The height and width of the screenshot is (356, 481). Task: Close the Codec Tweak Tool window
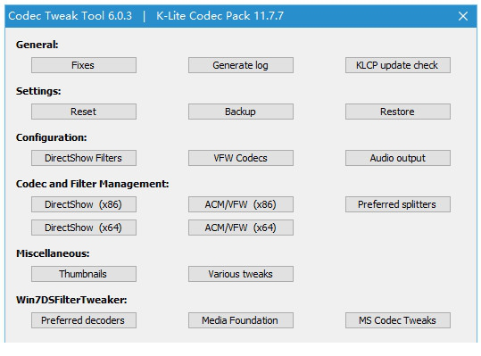(463, 16)
